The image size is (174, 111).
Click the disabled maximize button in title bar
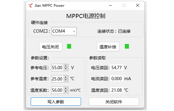coord(124,5)
